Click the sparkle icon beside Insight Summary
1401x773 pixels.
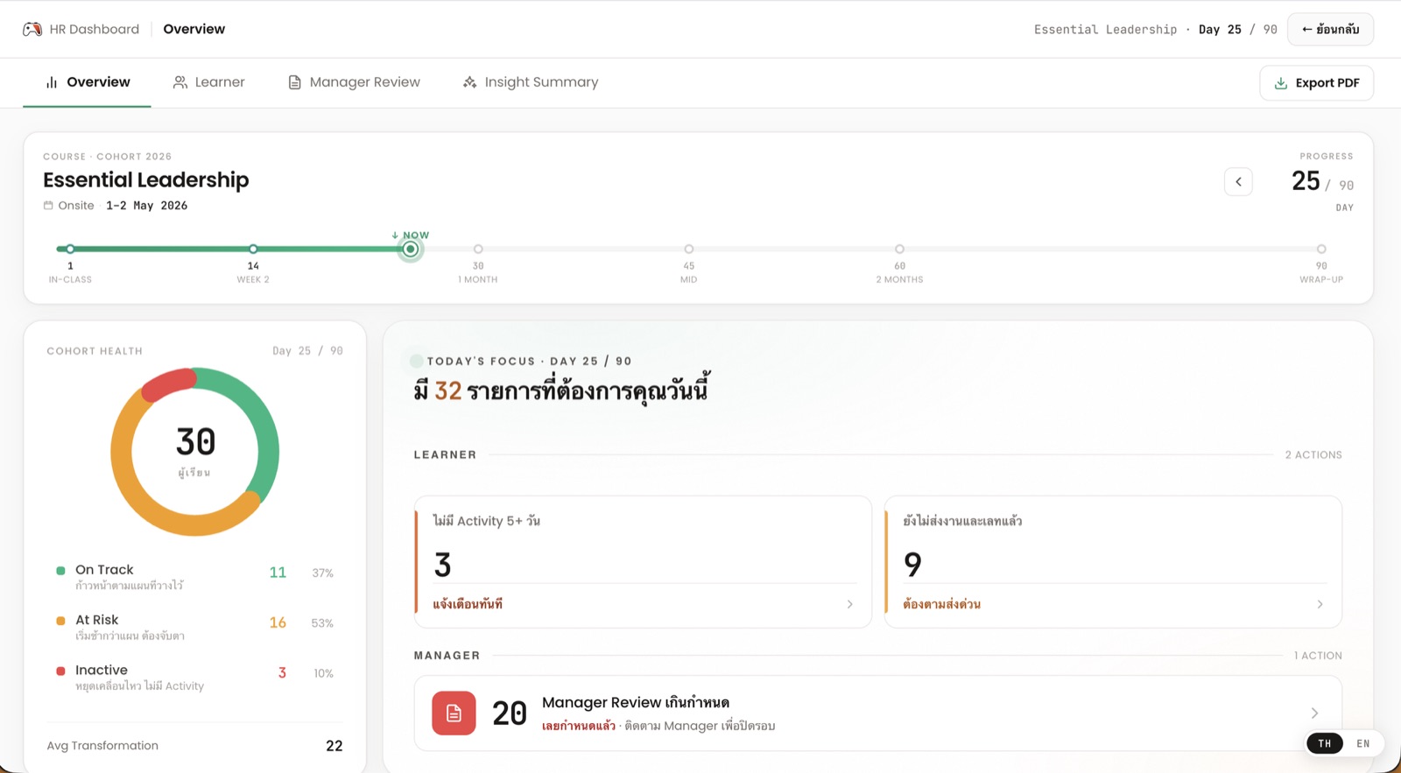[x=470, y=82]
